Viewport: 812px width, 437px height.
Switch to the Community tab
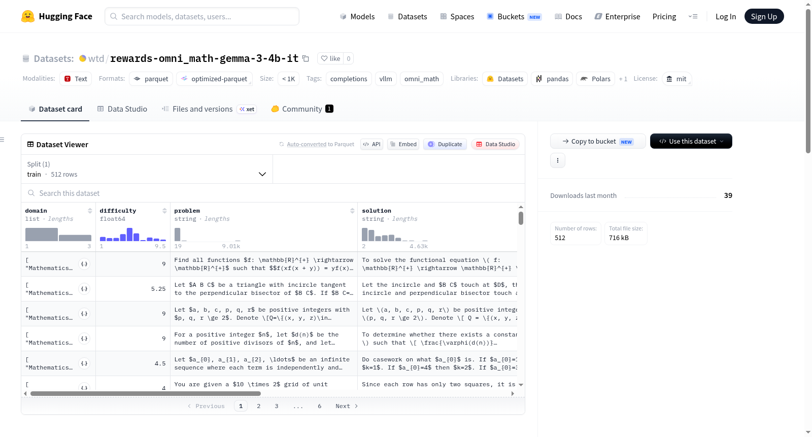[302, 109]
